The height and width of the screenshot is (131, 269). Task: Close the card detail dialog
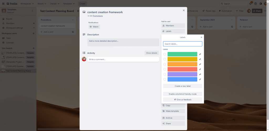184,10
